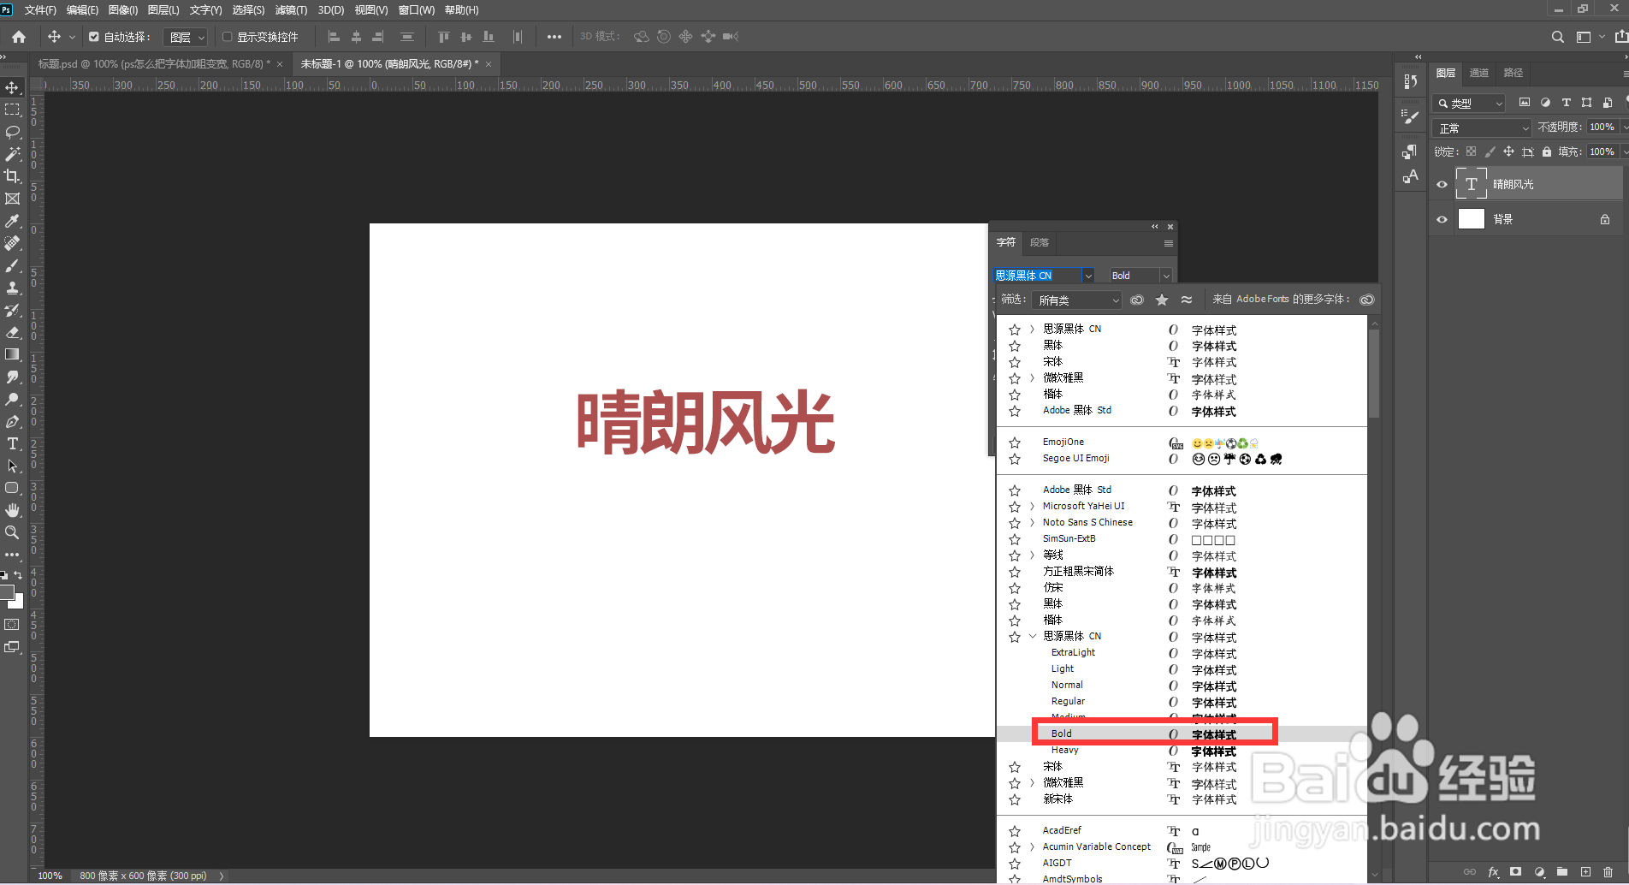
Task: Click the lock transparent pixels icon
Action: pyautogui.click(x=1470, y=151)
